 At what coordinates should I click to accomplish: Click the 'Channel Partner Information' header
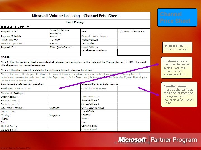pos(100,84)
